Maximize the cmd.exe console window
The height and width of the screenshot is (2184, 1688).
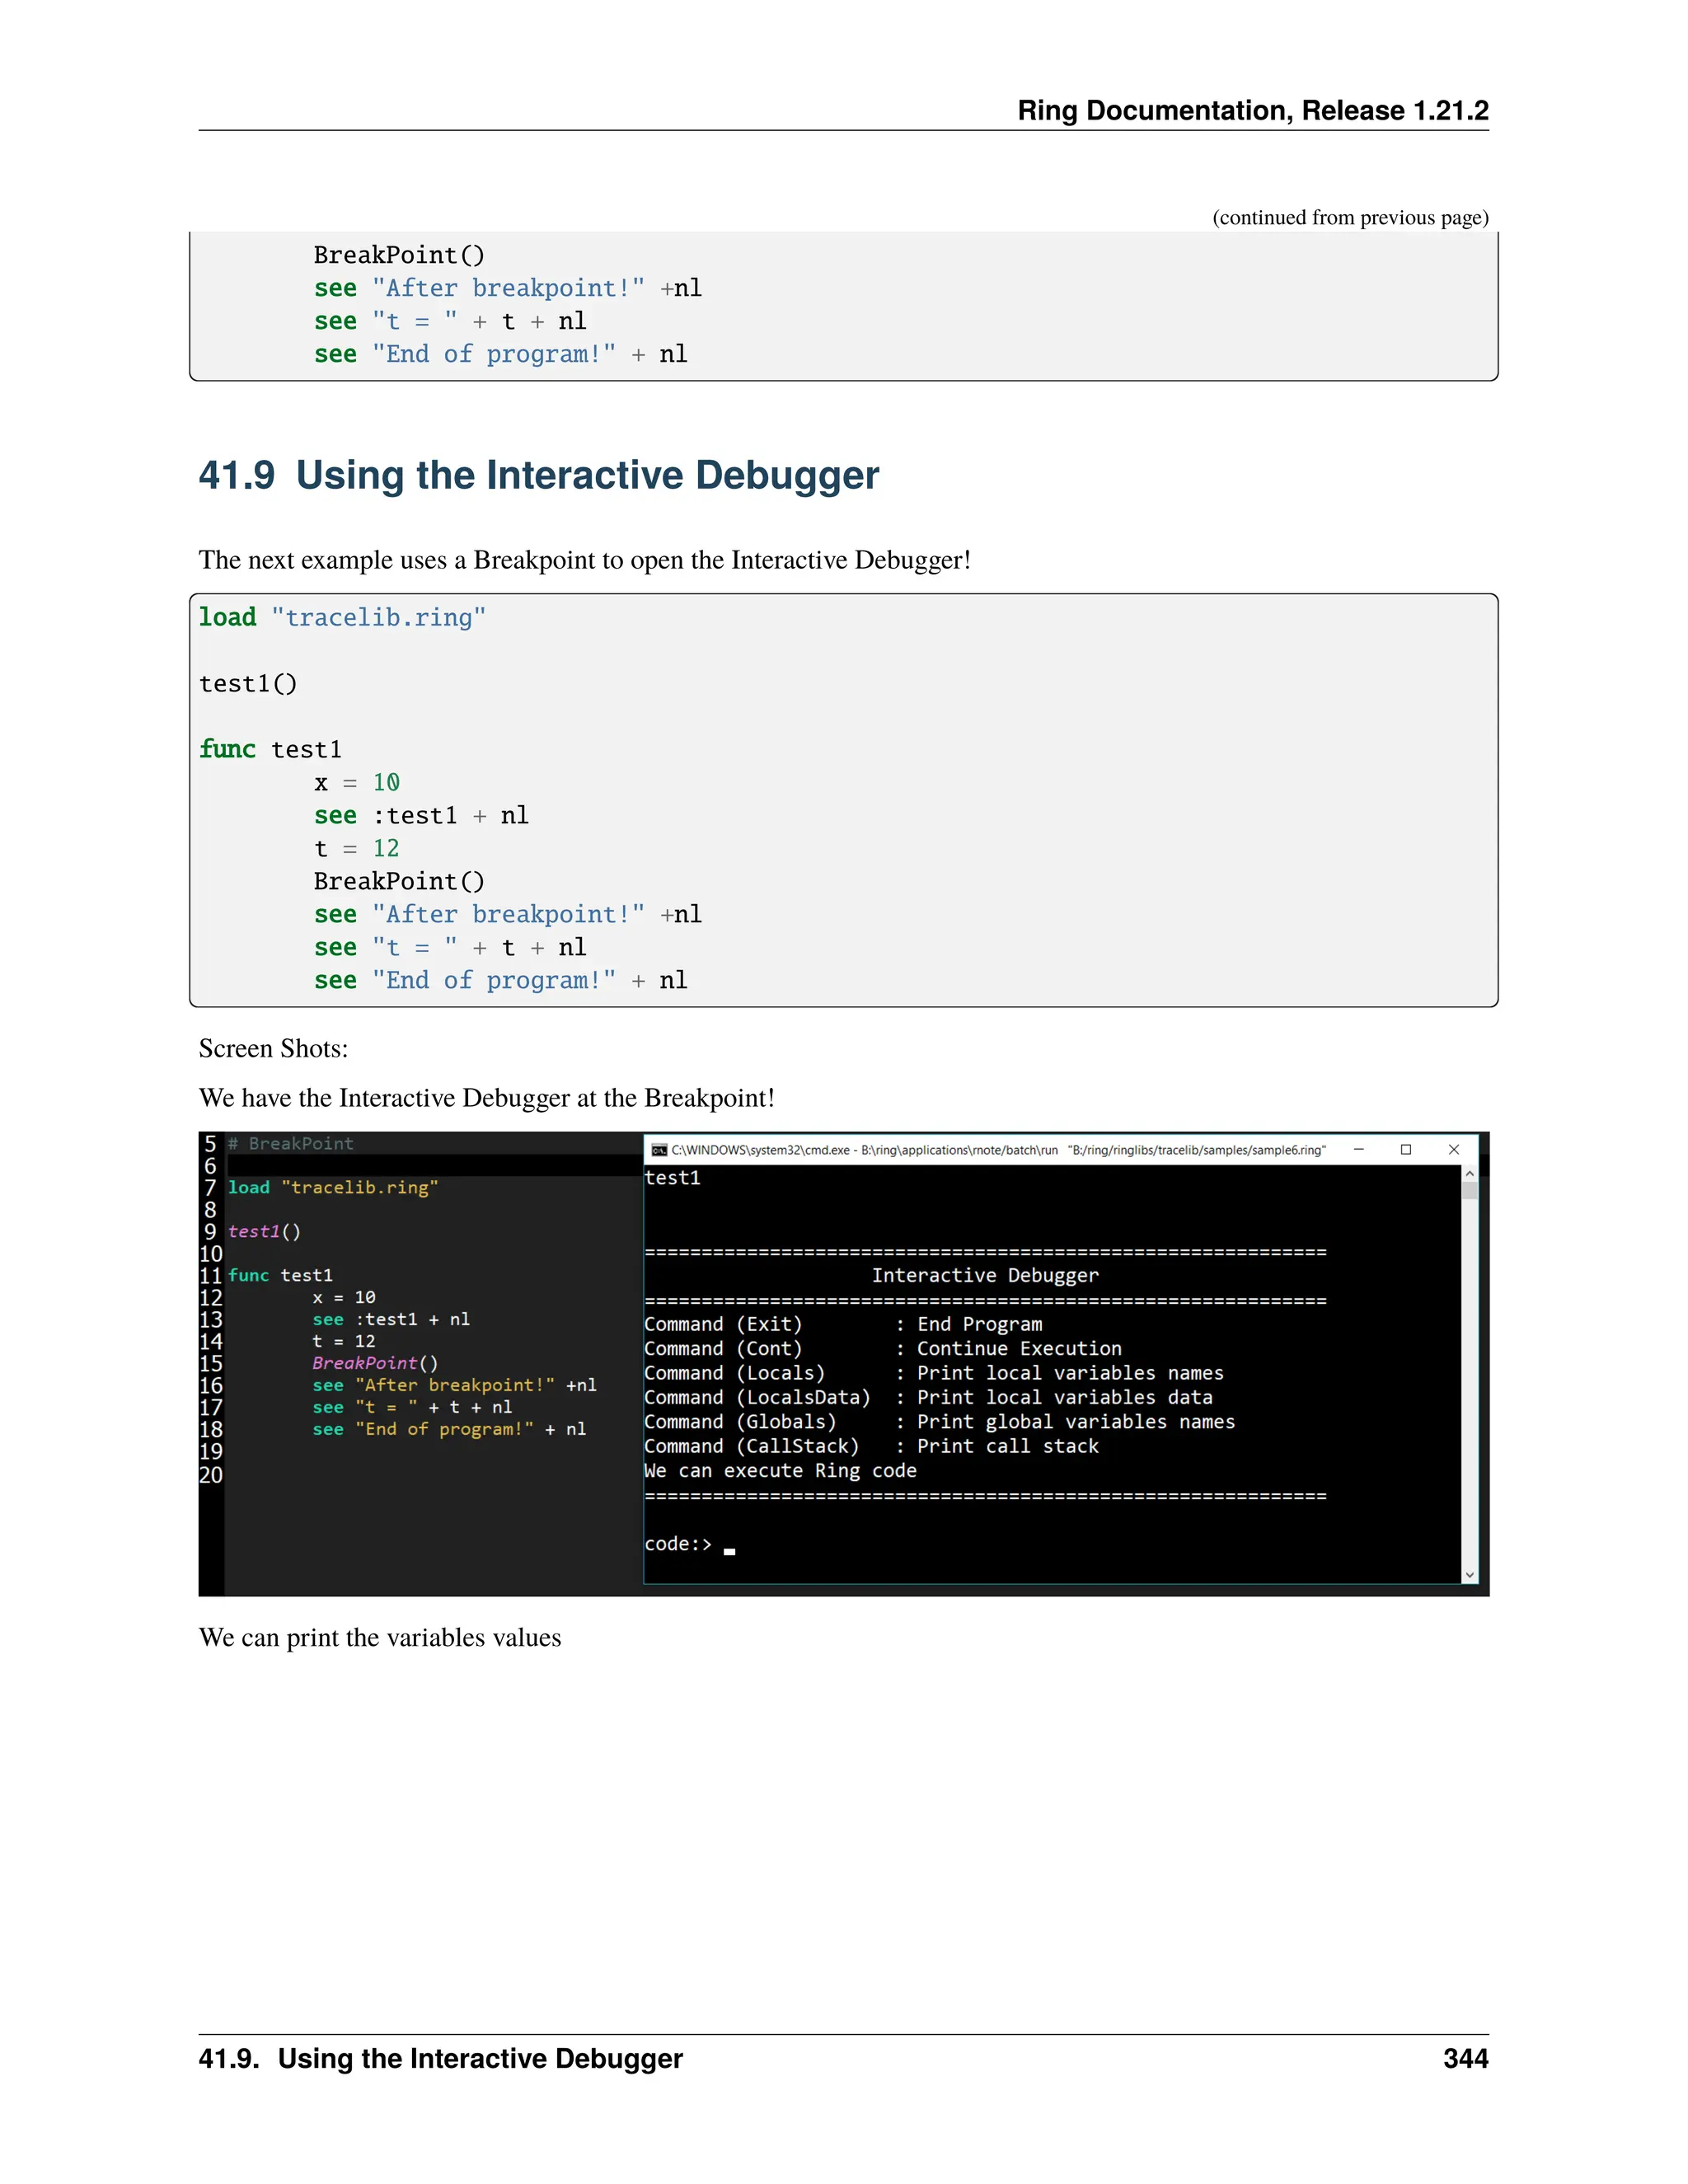[1406, 1150]
